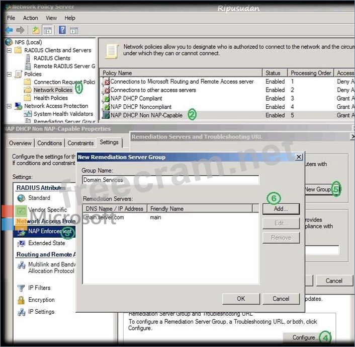
Task: Click the Status column header
Action: click(275, 73)
